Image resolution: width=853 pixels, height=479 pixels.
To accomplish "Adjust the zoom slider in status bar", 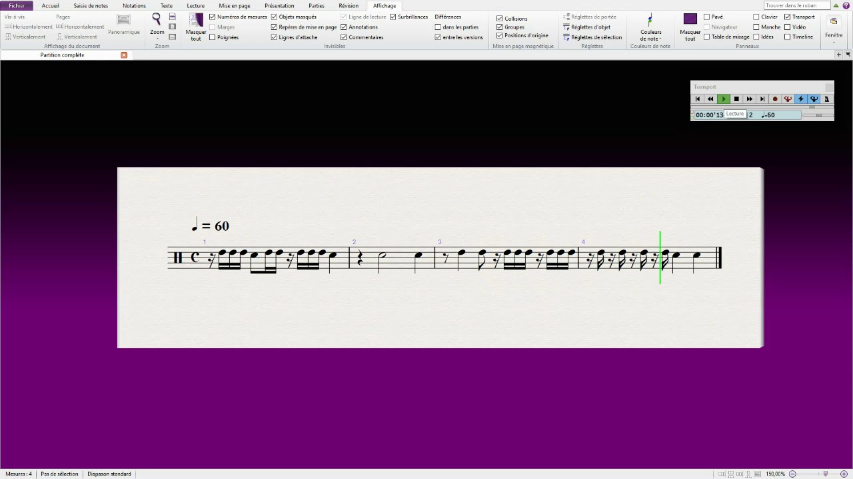I will pyautogui.click(x=826, y=474).
